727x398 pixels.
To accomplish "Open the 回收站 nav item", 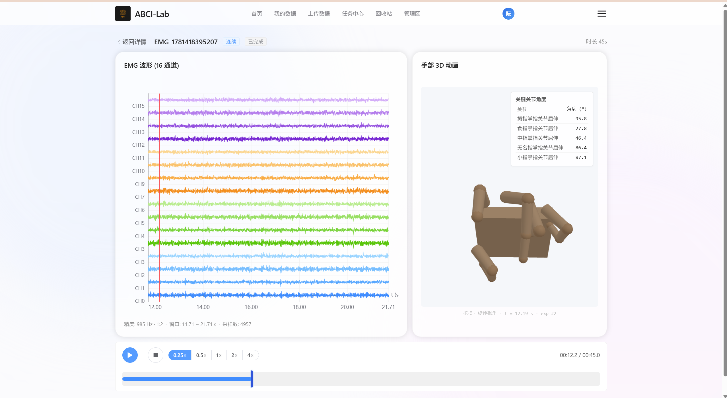I will (x=384, y=14).
